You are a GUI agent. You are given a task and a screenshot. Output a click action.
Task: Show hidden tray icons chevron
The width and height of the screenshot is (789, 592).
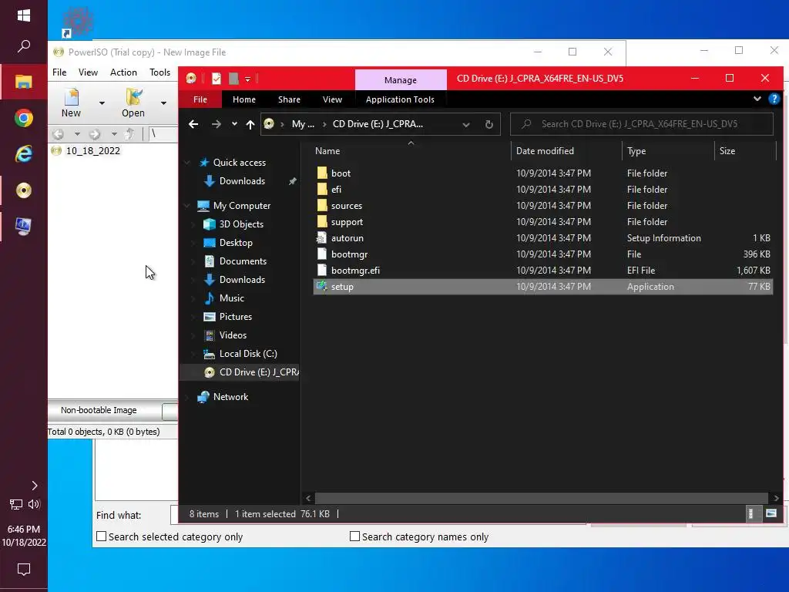coord(34,486)
